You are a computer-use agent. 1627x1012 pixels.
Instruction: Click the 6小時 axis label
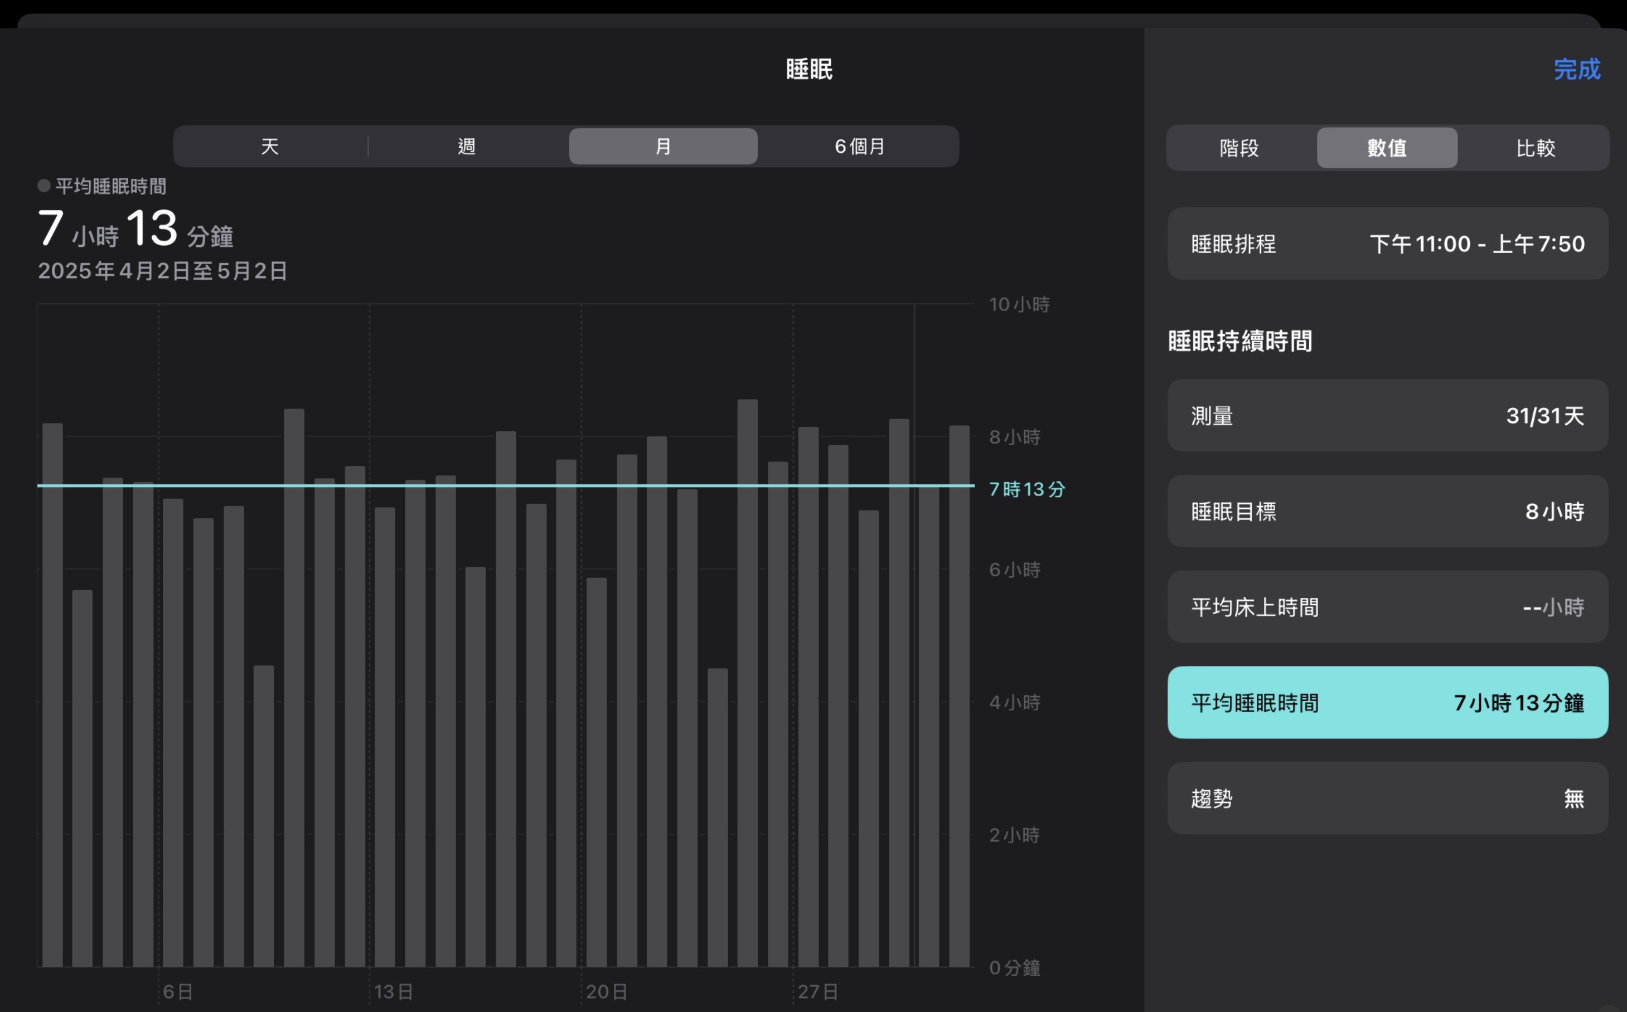1015,570
